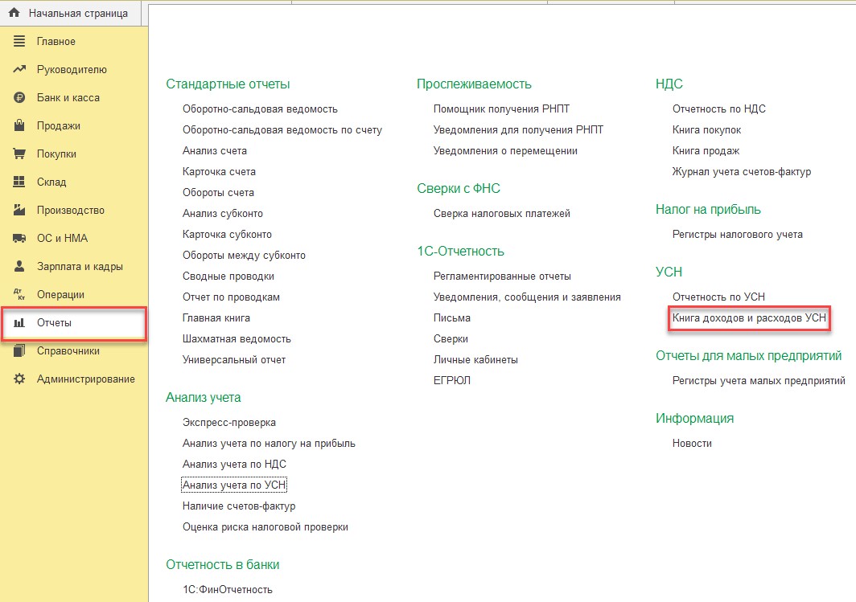
Task: Open Анализ учета по УСН
Action: 234,485
